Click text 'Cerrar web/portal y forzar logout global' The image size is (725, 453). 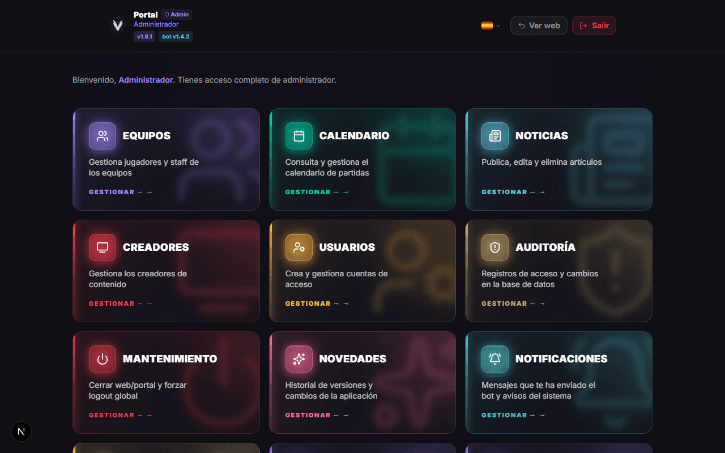coord(138,391)
